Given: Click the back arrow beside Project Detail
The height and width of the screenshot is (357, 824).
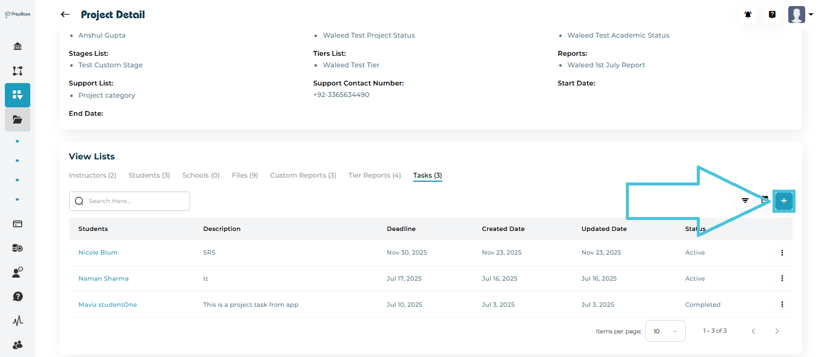Looking at the screenshot, I should coord(65,15).
